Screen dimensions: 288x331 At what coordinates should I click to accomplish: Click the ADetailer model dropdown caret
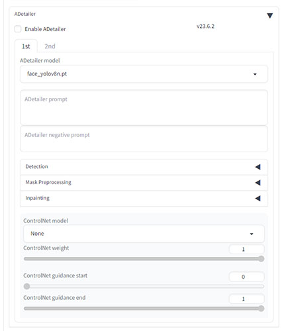tap(255, 74)
